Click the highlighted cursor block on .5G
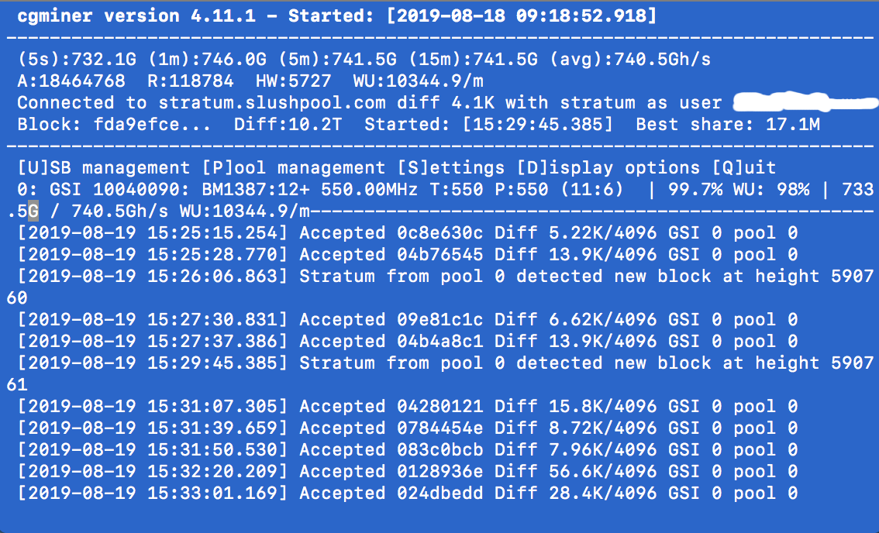This screenshot has height=533, width=879. (33, 211)
